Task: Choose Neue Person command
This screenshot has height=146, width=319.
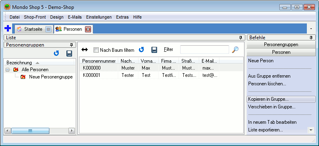Action: pos(261,61)
